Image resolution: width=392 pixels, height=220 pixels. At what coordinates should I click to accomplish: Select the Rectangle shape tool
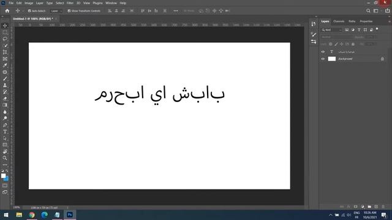click(x=5, y=145)
